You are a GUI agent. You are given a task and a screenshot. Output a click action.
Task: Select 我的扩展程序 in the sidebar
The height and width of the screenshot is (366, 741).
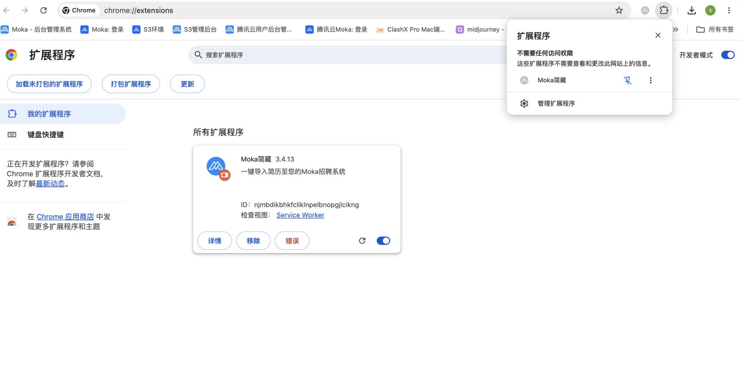tap(63, 114)
